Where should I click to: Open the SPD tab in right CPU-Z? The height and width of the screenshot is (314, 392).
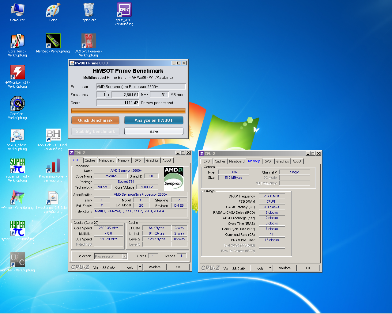268,161
